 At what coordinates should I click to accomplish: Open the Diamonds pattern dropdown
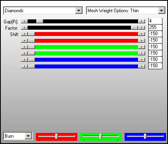coord(79,11)
